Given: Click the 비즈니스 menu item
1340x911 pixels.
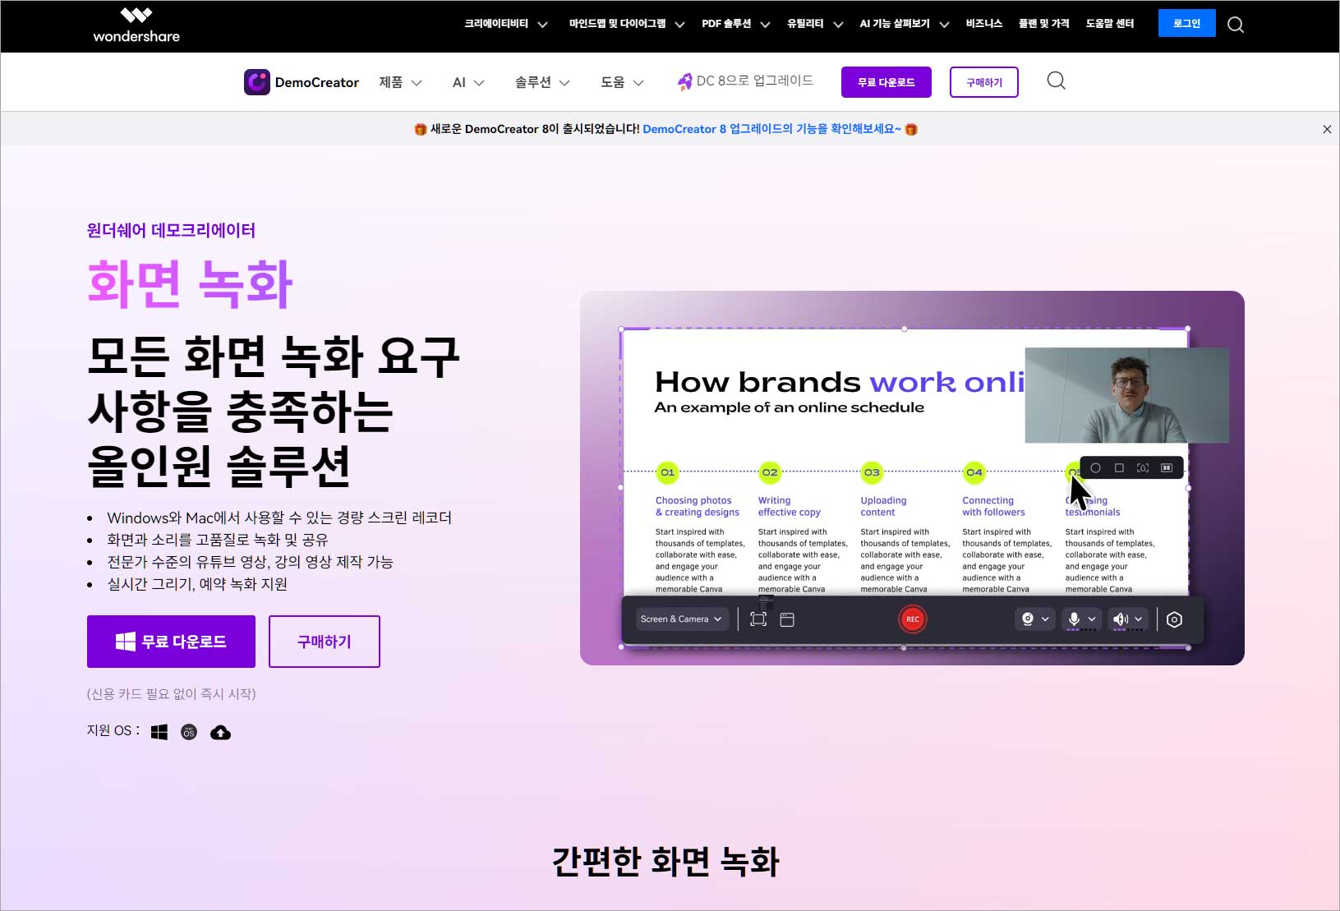Looking at the screenshot, I should [983, 24].
